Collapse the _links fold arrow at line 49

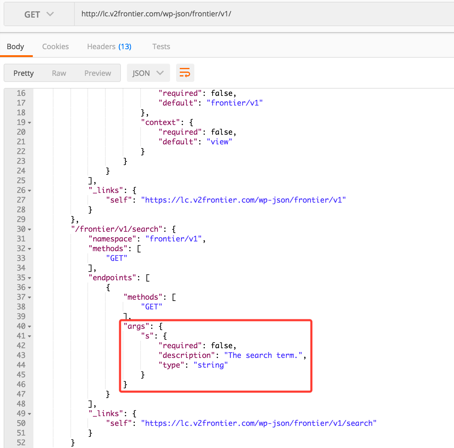[x=29, y=414]
